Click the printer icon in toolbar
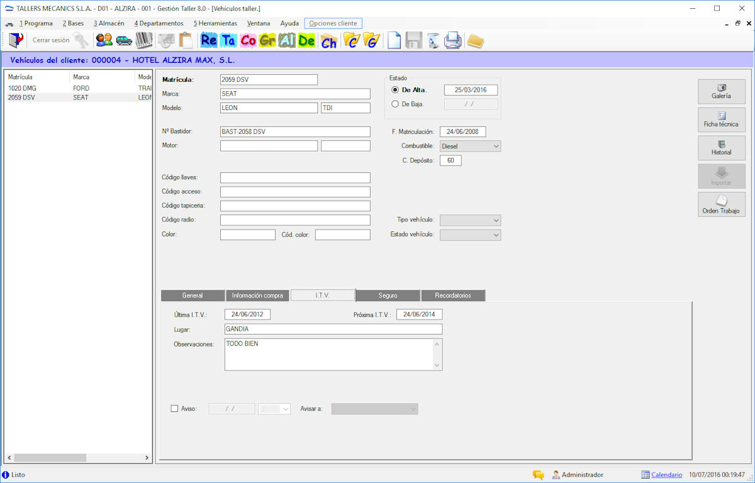Screen dimensions: 755x483 453,40
